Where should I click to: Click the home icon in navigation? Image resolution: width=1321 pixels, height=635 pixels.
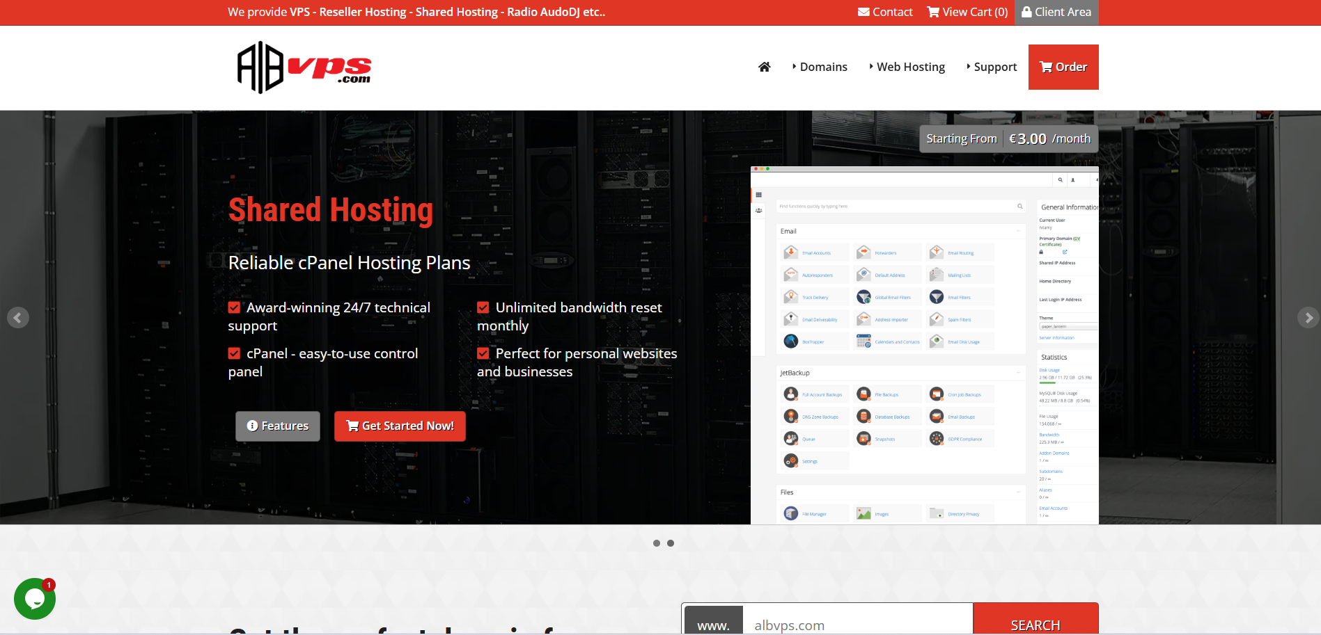coord(764,67)
